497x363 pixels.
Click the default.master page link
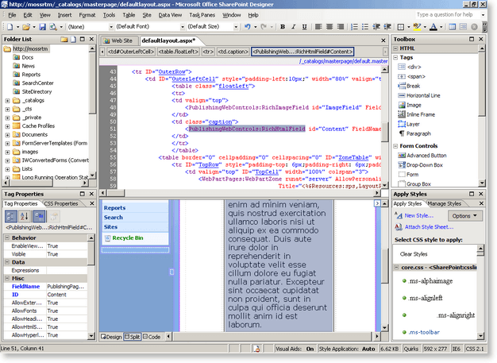343,61
